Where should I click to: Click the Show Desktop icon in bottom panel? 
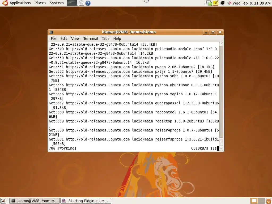[x=3, y=201]
